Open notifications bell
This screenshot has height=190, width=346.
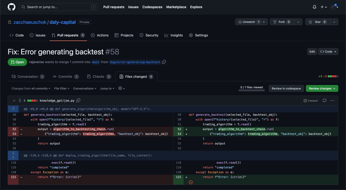(x=314, y=7)
